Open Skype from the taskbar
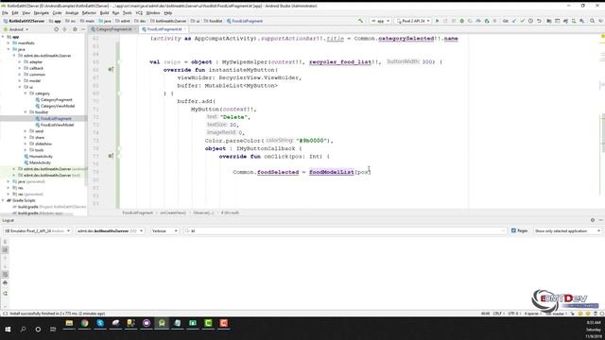 pos(100,323)
